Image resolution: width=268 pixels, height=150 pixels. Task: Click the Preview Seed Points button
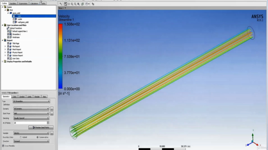point(41,127)
